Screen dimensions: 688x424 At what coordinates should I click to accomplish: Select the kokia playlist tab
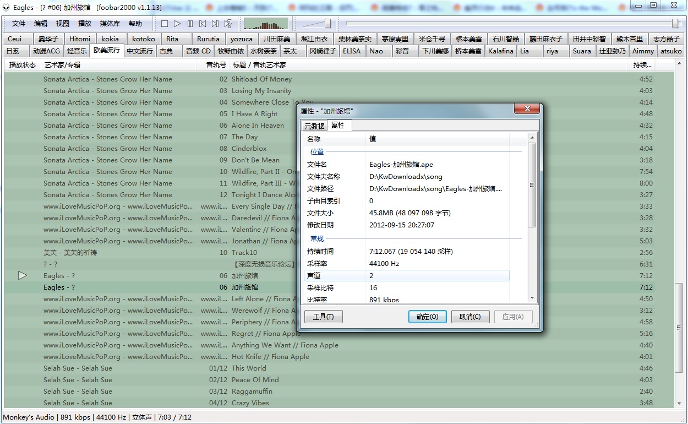click(110, 39)
